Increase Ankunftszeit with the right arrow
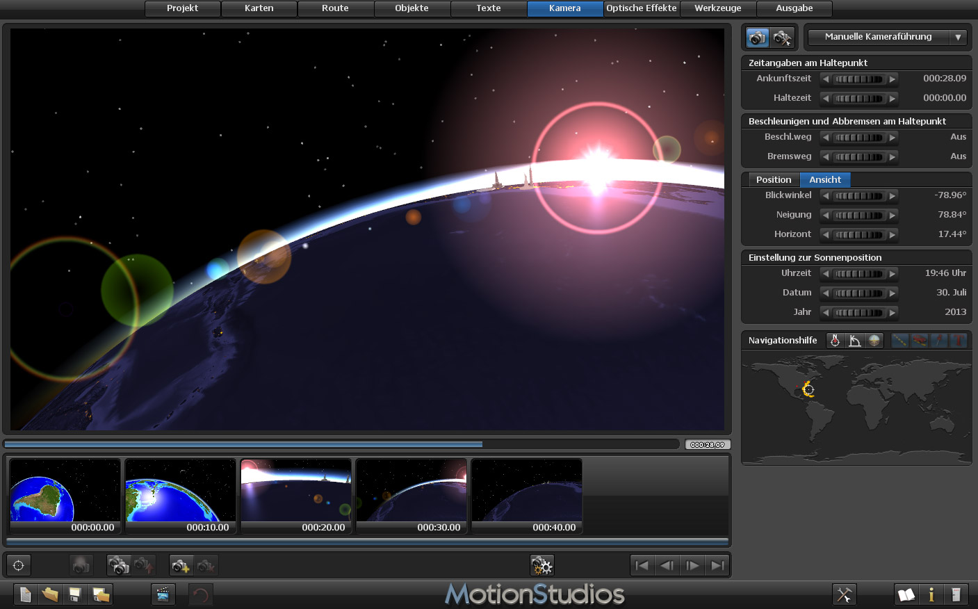Viewport: 978px width, 609px height. click(893, 79)
